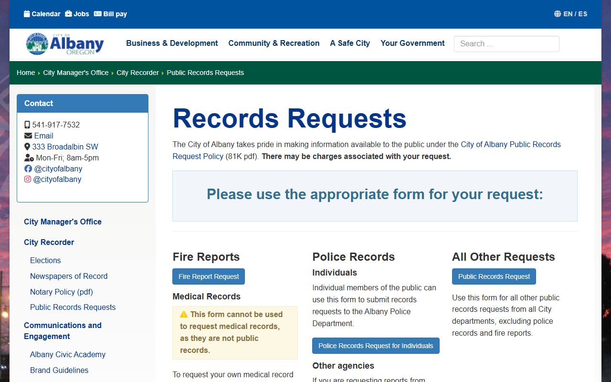Focus the Search input field
This screenshot has width=611, height=382.
pos(506,43)
